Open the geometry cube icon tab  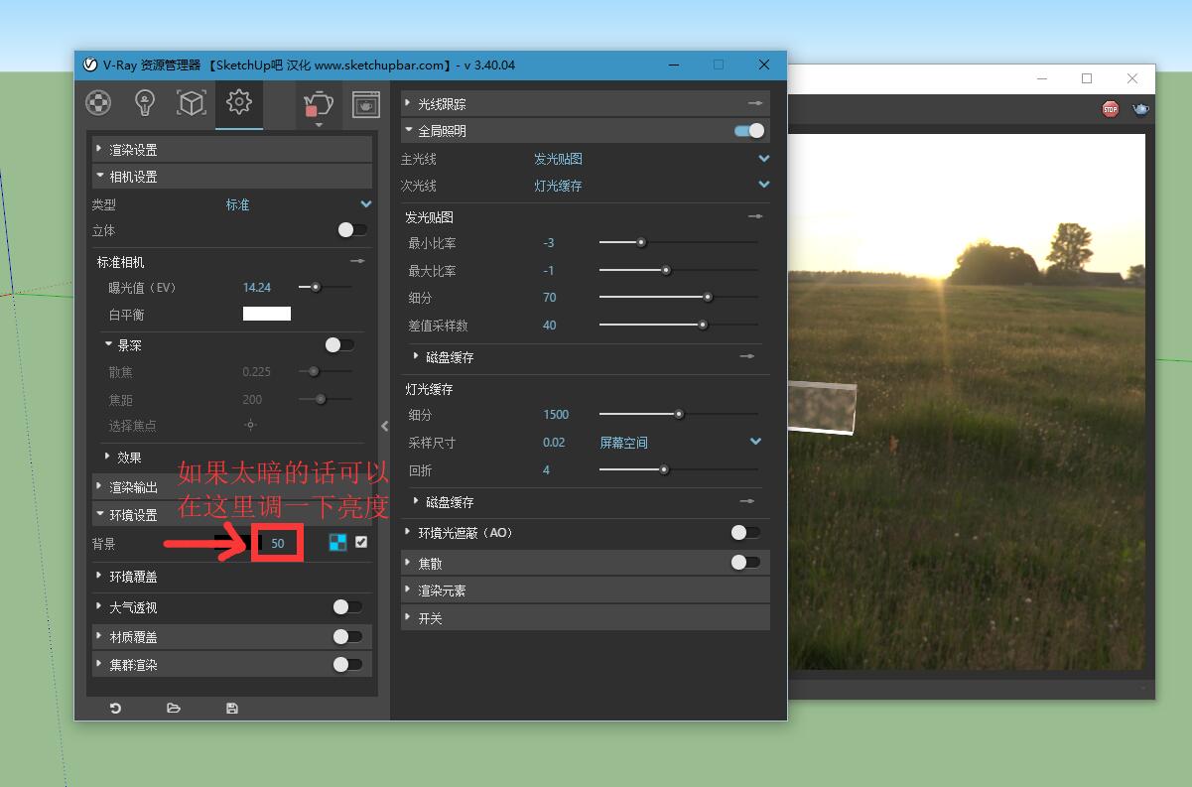192,102
